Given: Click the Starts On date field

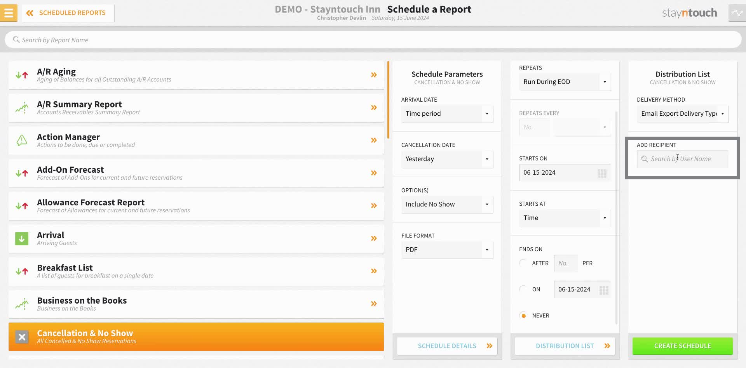Looking at the screenshot, I should point(565,173).
